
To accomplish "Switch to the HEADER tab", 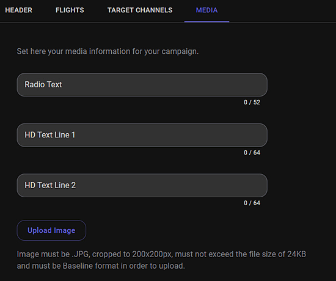I will [19, 10].
